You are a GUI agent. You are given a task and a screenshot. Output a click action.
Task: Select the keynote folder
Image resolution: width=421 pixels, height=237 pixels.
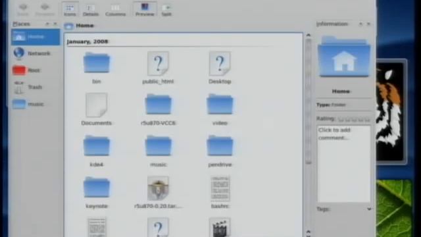(97, 193)
